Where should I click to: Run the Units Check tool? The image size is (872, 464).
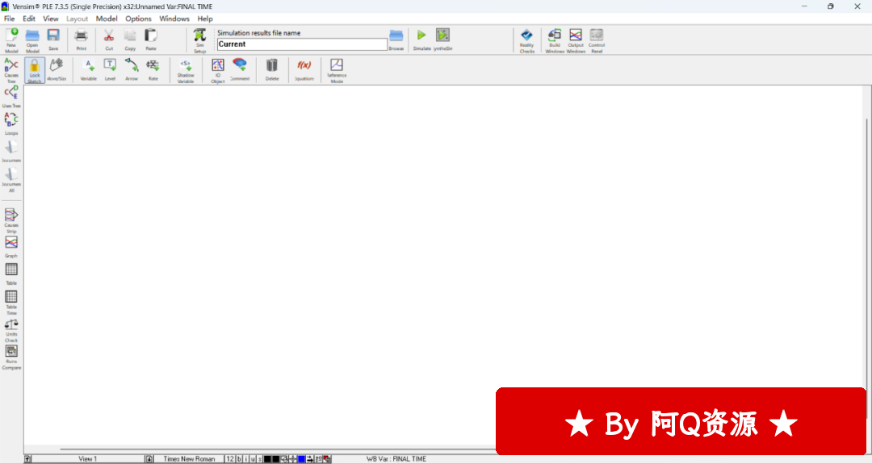(x=11, y=331)
